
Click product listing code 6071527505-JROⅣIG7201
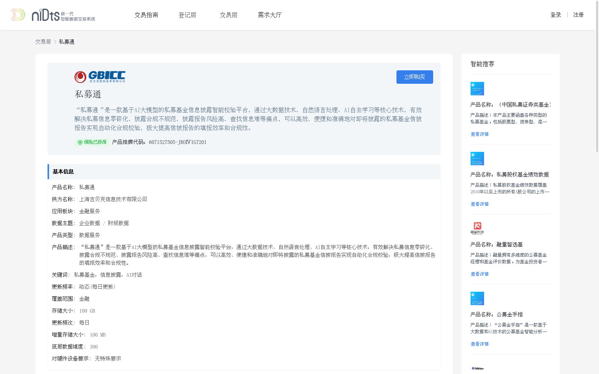[177, 142]
